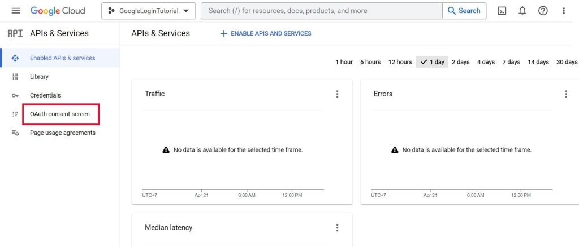This screenshot has height=247, width=579.
Task: Open the notifications bell
Action: (522, 11)
